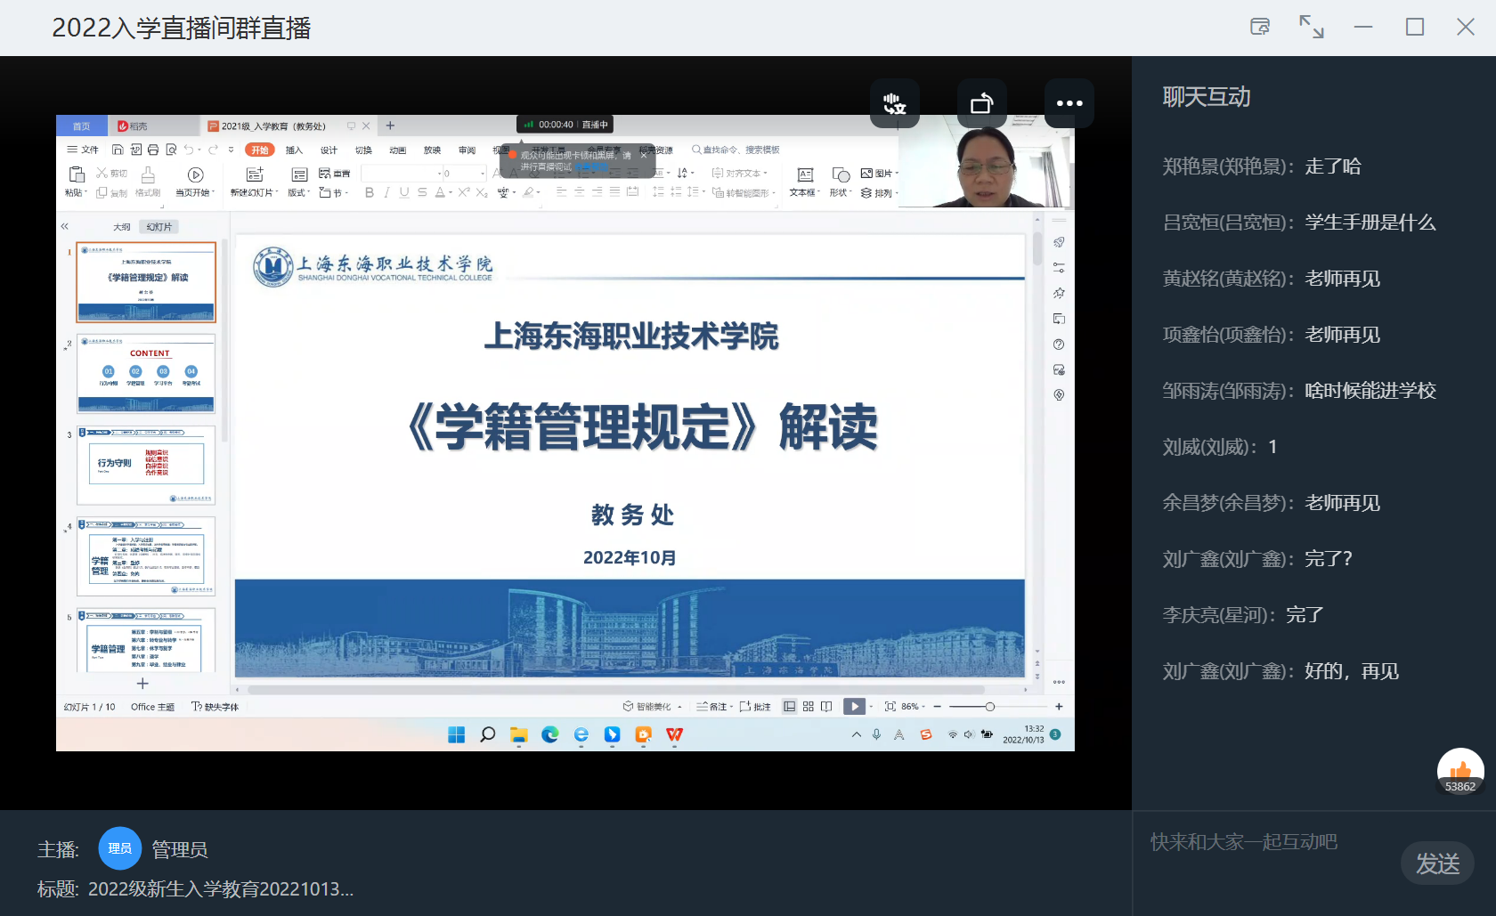Image resolution: width=1496 pixels, height=916 pixels.
Task: Click the WPS icon in the taskbar
Action: point(674,734)
